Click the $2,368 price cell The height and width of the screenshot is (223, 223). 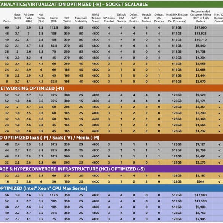201,119
